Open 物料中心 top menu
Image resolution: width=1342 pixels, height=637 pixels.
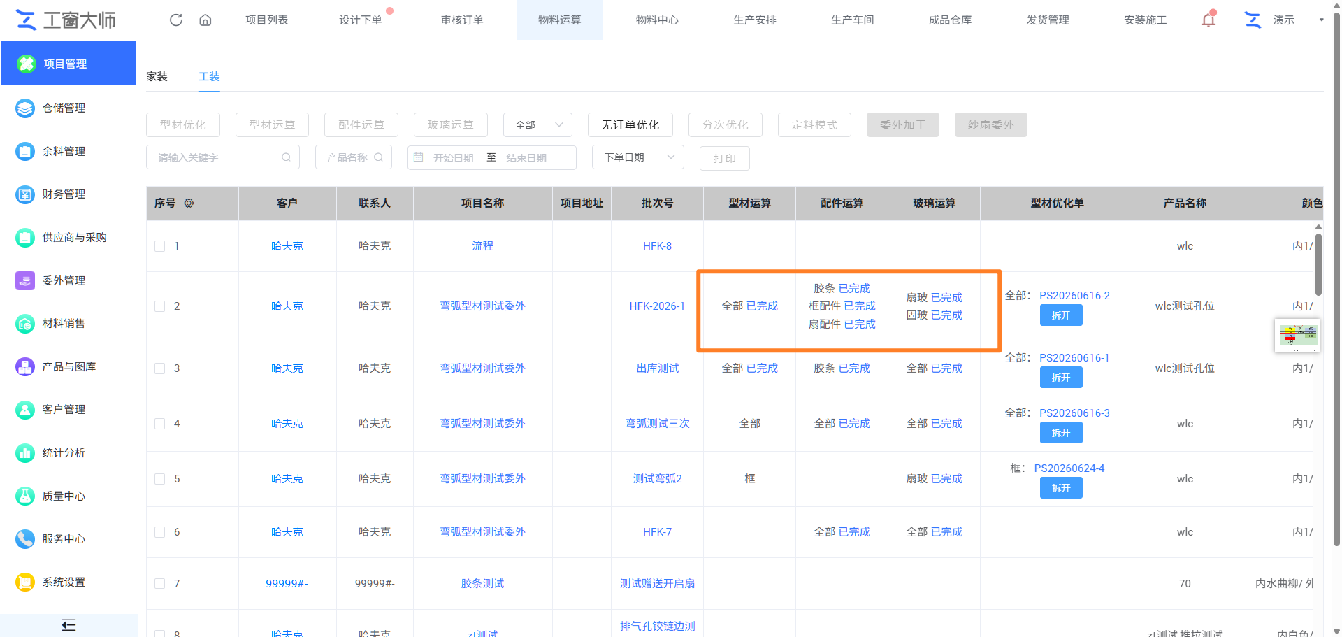[657, 20]
